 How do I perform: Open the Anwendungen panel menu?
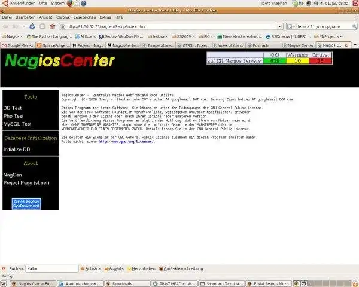[x=19, y=3]
